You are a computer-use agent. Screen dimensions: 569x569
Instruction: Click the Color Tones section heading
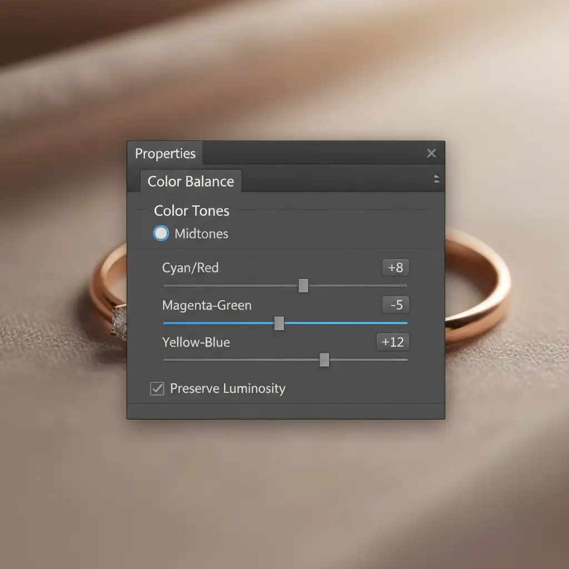click(x=191, y=211)
